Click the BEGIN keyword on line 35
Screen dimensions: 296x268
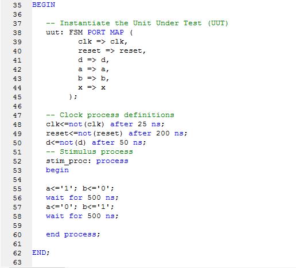(x=44, y=5)
